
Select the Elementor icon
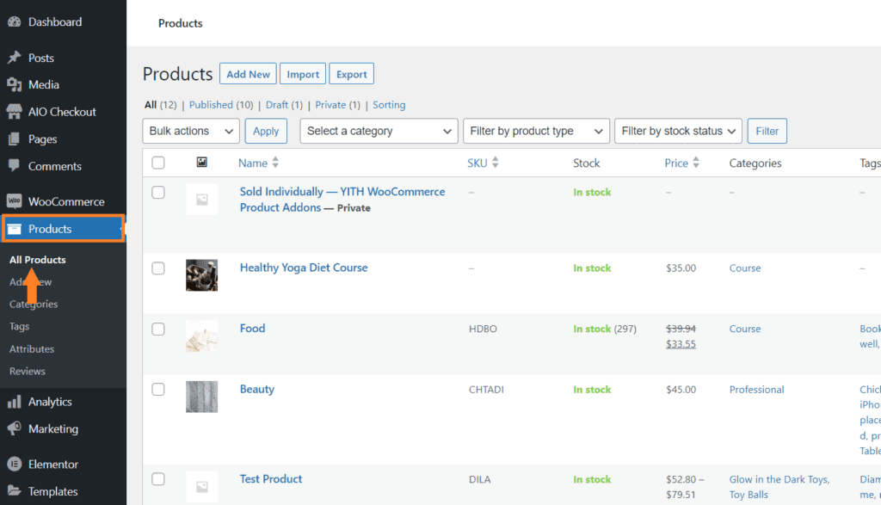coord(15,464)
